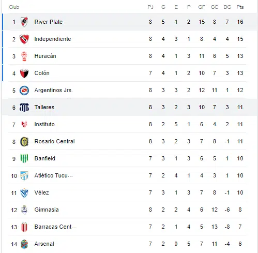Image resolution: width=258 pixels, height=253 pixels.
Task: Select the DG column header
Action: tap(227, 7)
